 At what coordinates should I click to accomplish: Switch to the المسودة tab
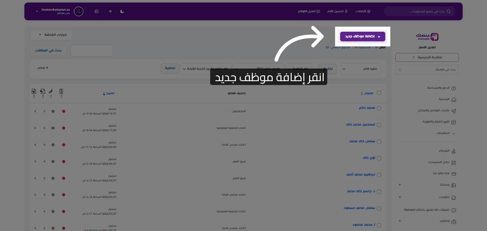[364, 47]
